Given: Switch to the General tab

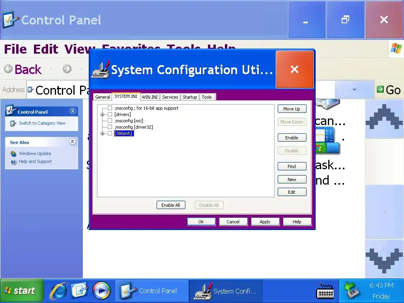Looking at the screenshot, I should pyautogui.click(x=102, y=97).
